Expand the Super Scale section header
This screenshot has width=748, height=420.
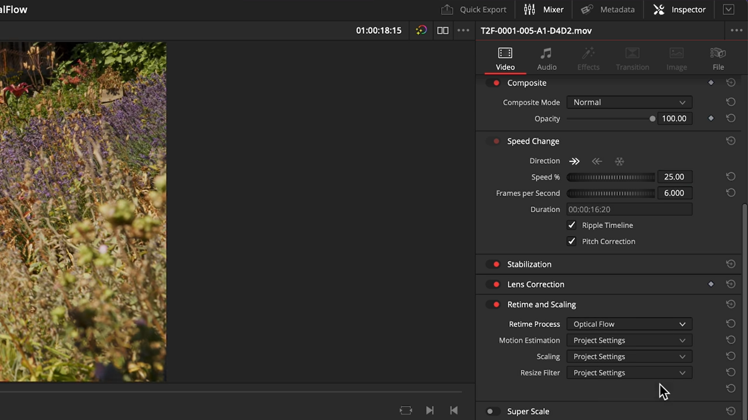(528, 411)
